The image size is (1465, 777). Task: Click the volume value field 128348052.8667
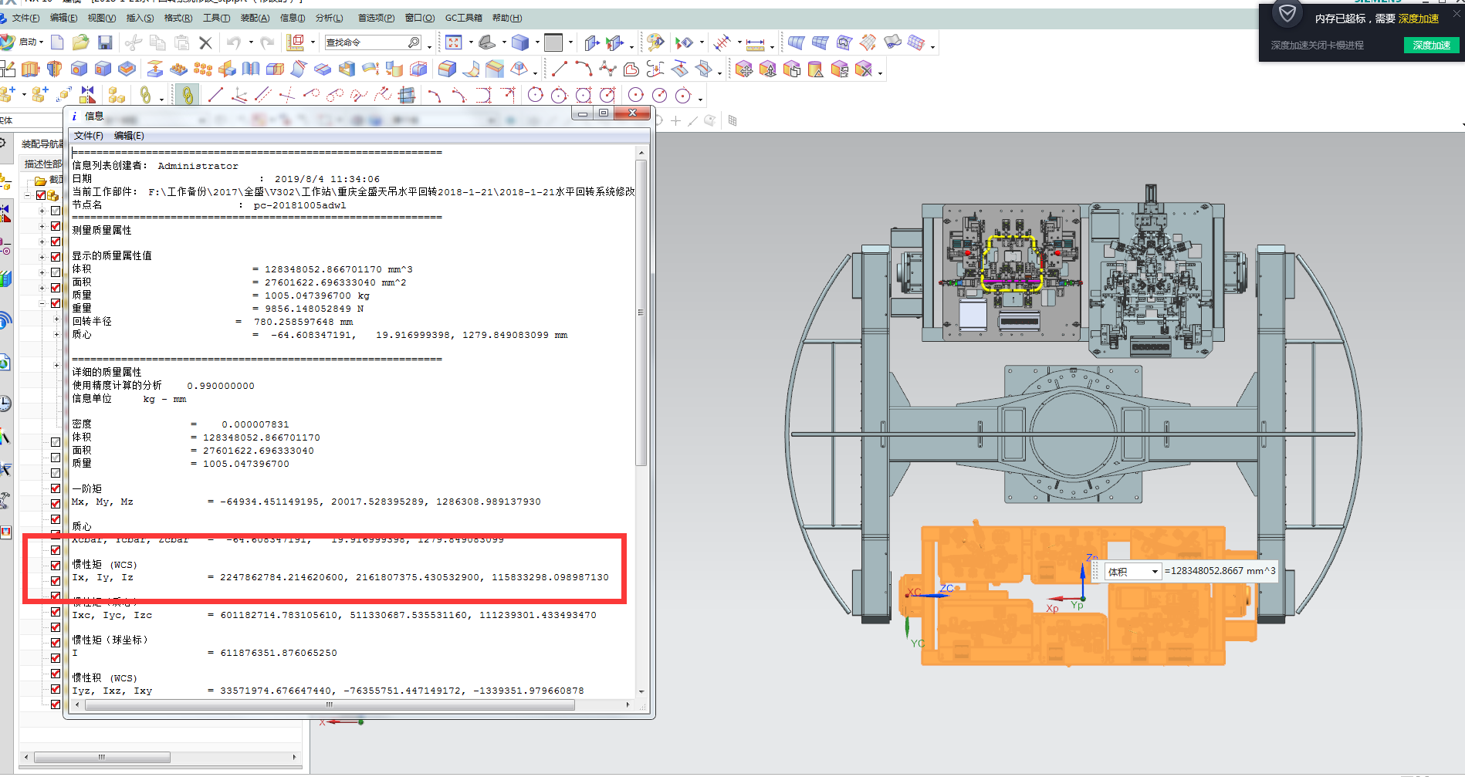(1220, 571)
